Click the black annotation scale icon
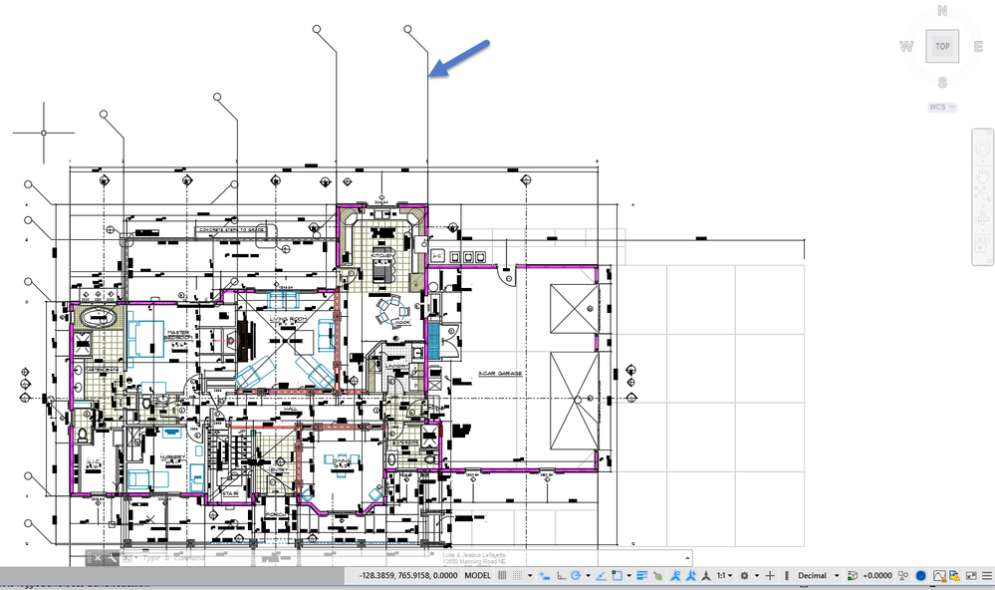Screen dimensions: 995x590 [x=705, y=575]
